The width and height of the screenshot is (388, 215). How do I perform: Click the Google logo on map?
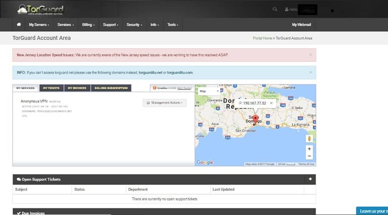pyautogui.click(x=205, y=162)
